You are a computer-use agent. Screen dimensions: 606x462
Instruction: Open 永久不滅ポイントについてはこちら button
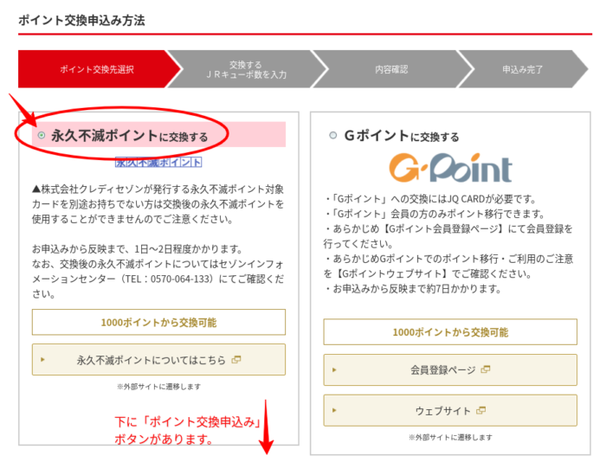click(158, 360)
